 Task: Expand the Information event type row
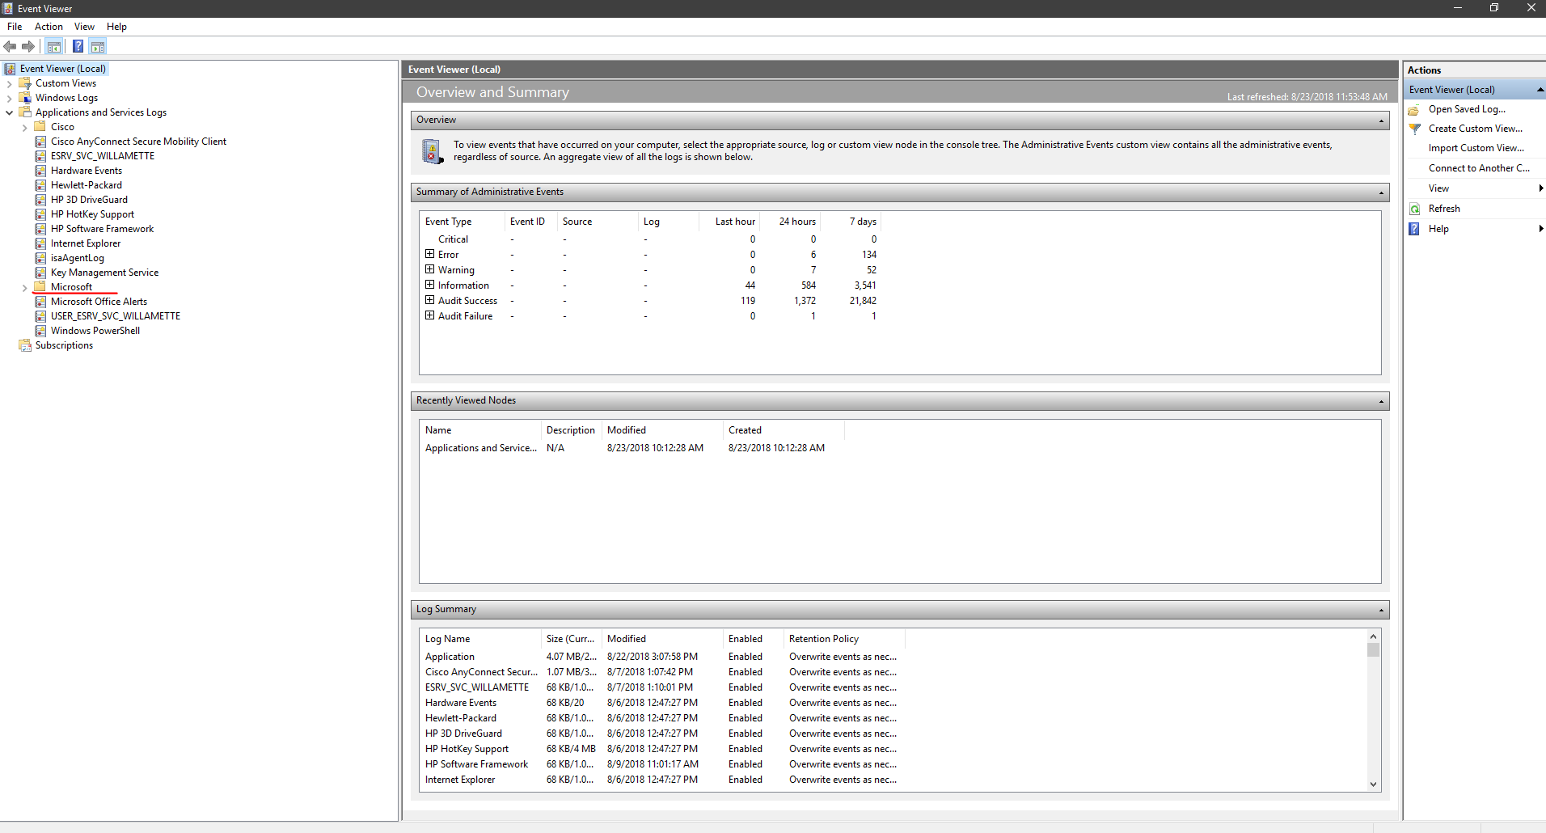[x=430, y=285]
